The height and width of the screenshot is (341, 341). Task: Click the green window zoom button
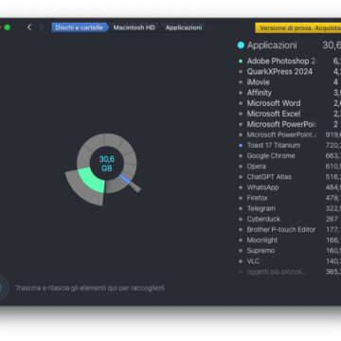click(x=7, y=27)
